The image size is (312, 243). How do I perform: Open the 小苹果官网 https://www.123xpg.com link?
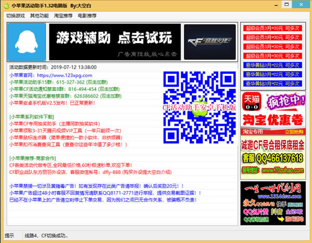coord(51,75)
